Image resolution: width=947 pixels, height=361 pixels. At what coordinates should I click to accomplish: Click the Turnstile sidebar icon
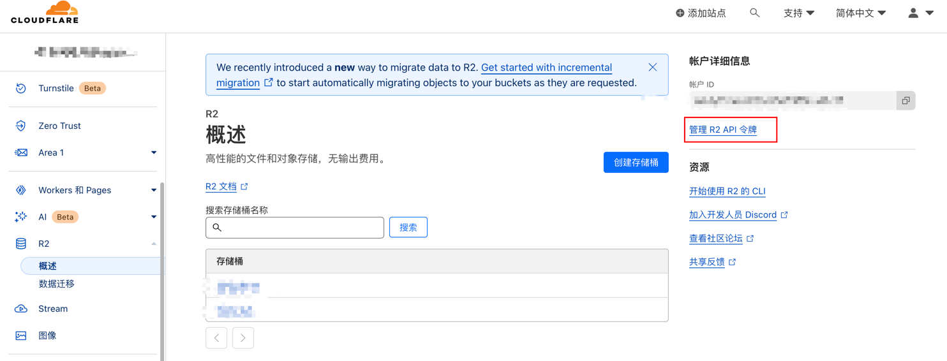coord(21,88)
